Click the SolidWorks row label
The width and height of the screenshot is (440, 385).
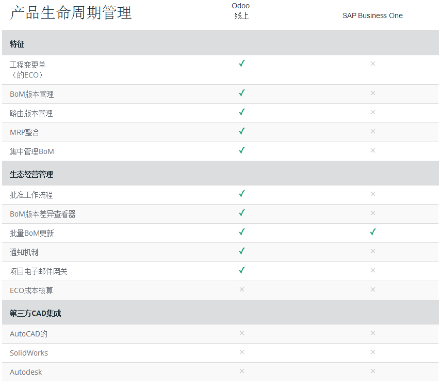pyautogui.click(x=29, y=353)
